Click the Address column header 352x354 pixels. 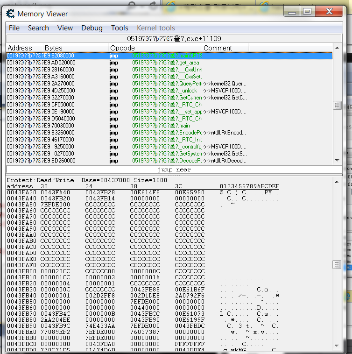20,48
